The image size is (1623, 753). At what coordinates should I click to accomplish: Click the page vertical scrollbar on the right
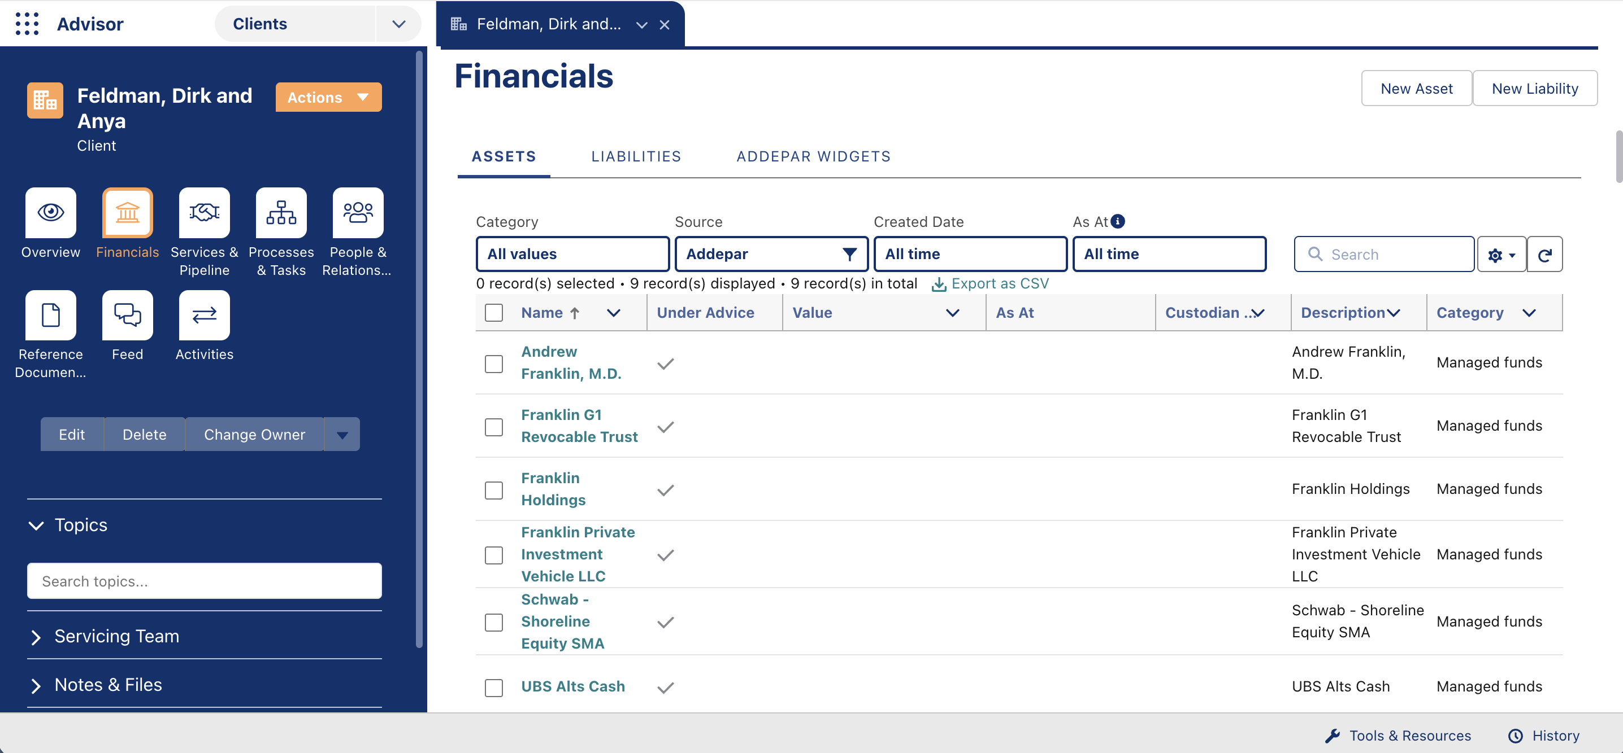coord(1618,157)
